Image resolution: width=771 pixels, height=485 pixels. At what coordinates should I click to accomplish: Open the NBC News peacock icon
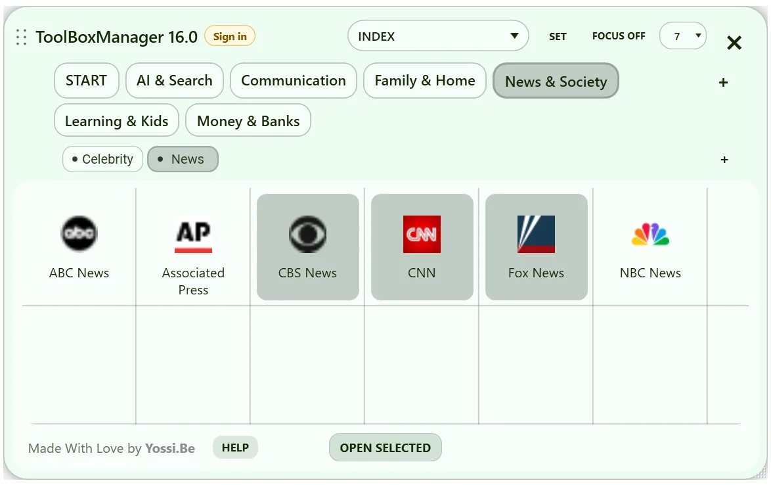click(651, 234)
